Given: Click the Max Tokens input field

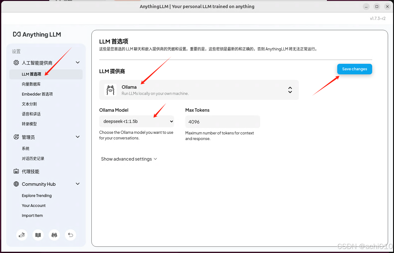Looking at the screenshot, I should (x=223, y=122).
